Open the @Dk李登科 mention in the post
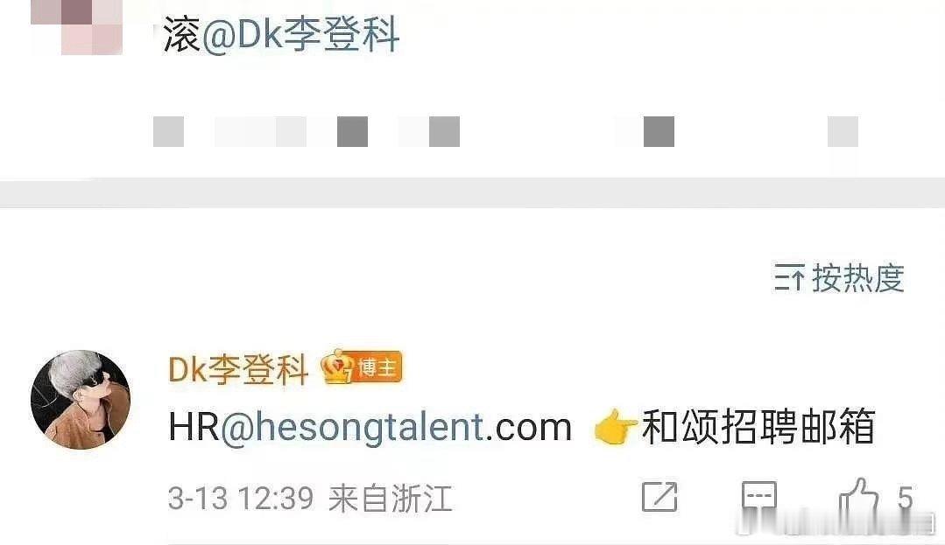 coord(300,34)
